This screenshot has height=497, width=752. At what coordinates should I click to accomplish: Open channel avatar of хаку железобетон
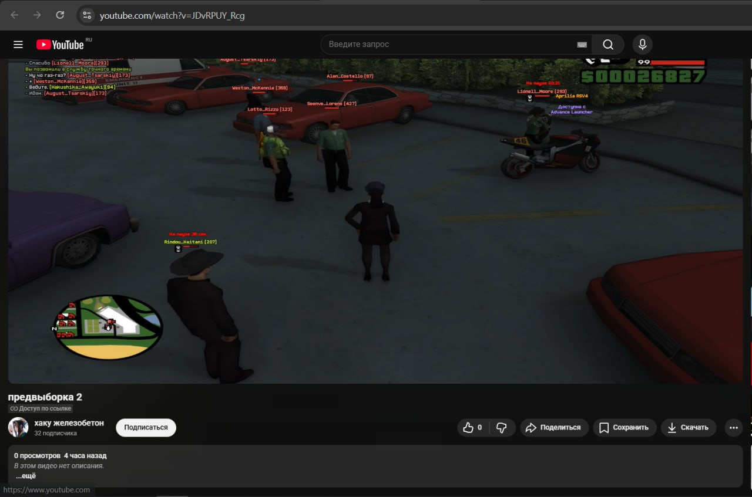coord(18,427)
